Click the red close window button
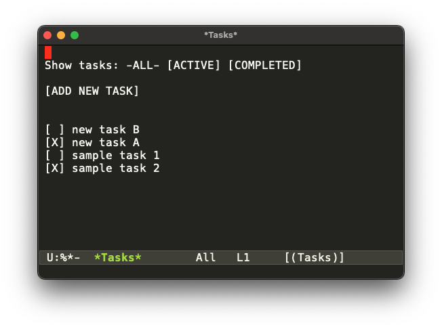The width and height of the screenshot is (442, 329). coord(47,35)
